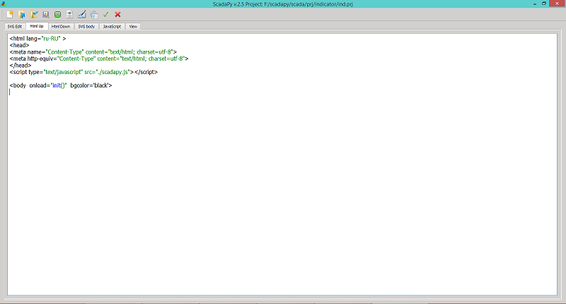The image size is (566, 304).
Task: Click the green check mark toolbar icon
Action: coord(105,14)
